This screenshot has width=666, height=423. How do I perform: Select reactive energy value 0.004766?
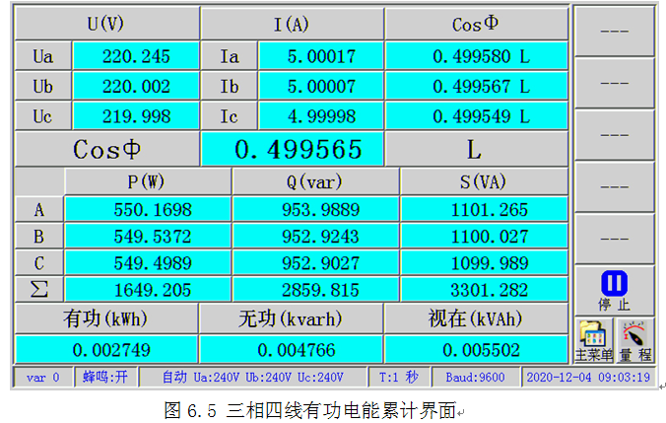click(x=292, y=349)
